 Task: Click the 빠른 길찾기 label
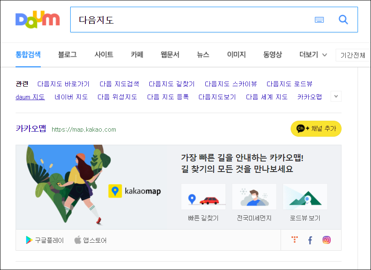pos(203,218)
